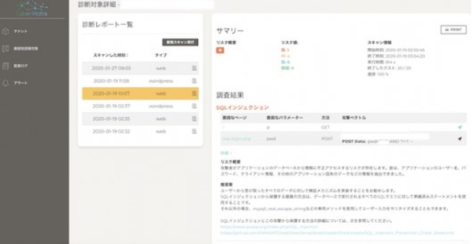The image size is (472, 244).
Task: Click the bell icon for アラート
Action: pyautogui.click(x=6, y=83)
